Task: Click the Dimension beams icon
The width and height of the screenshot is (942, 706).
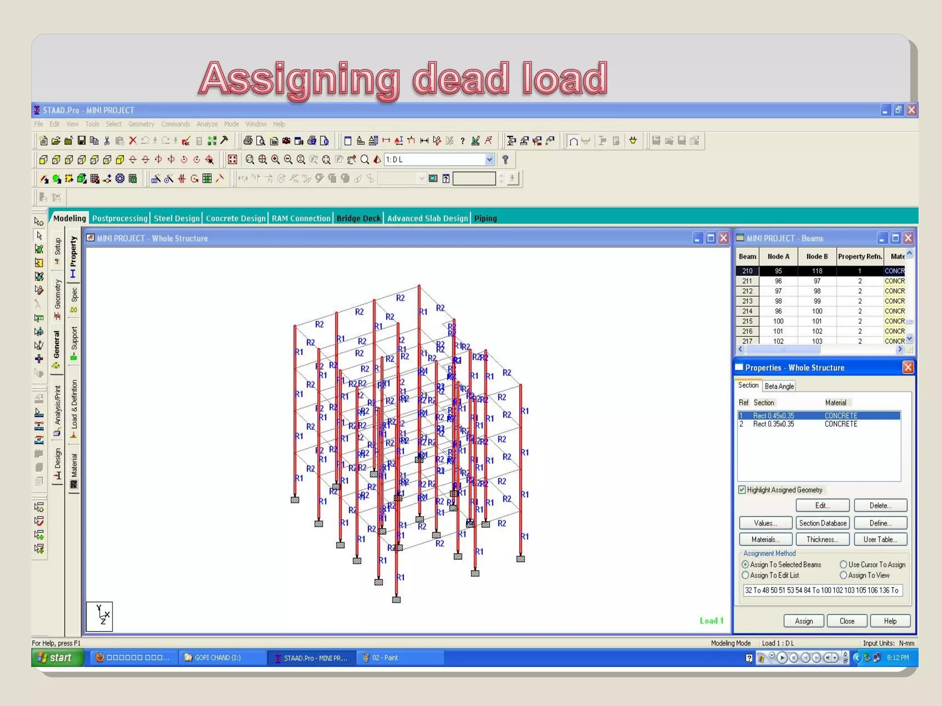Action: click(x=424, y=141)
